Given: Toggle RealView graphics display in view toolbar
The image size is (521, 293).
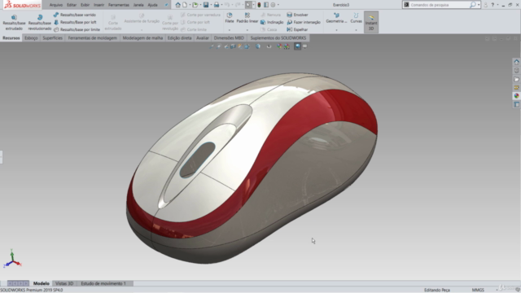Looking at the screenshot, I should point(297,46).
